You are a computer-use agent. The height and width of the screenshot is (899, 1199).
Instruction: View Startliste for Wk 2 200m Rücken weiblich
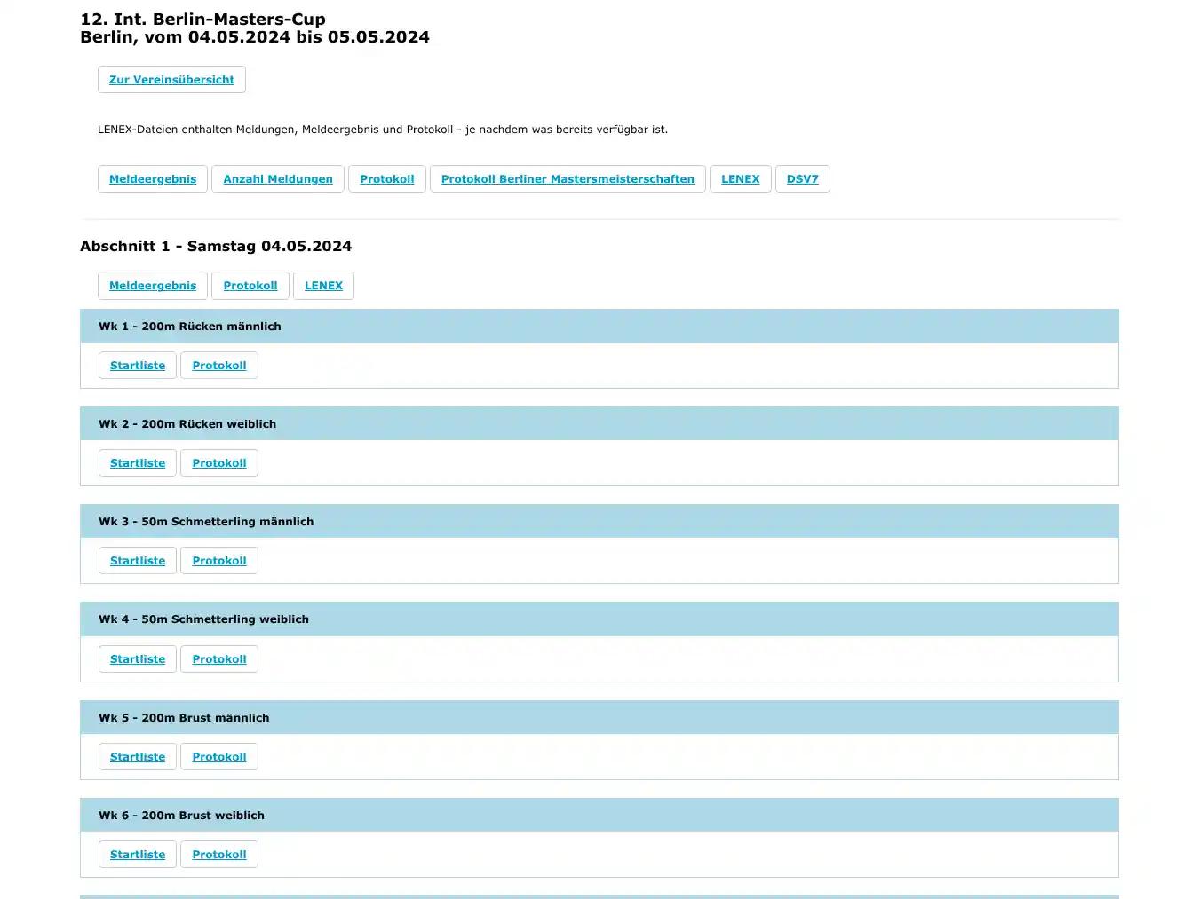137,462
